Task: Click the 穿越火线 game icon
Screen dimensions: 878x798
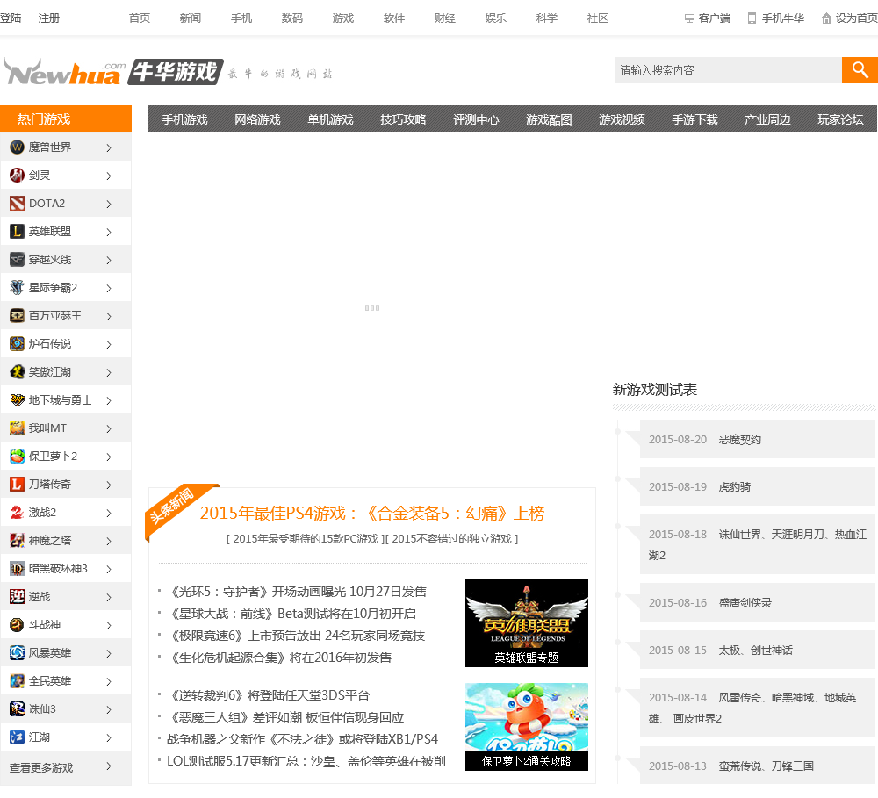Action: point(18,259)
